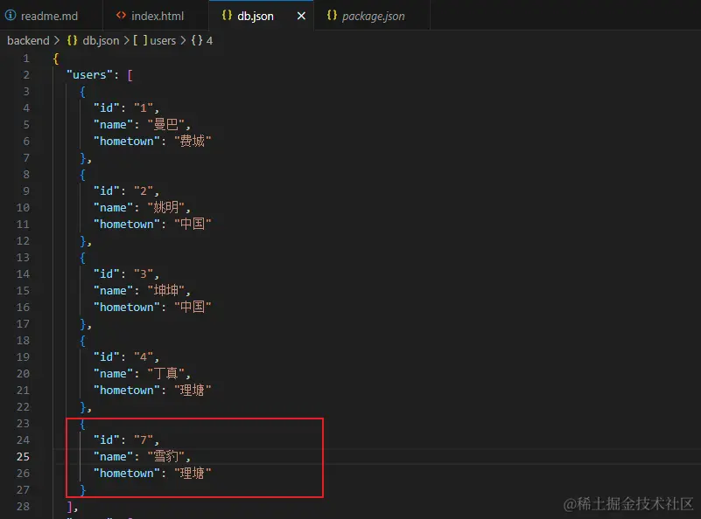Click the closing brace on line 27
701x519 pixels.
click(83, 490)
